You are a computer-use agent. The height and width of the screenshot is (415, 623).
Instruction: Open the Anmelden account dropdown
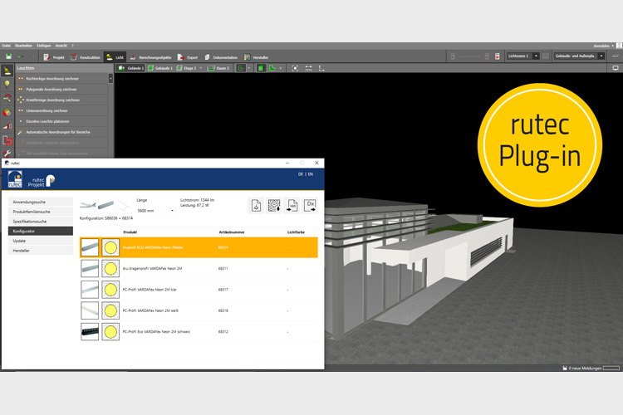[x=603, y=46]
